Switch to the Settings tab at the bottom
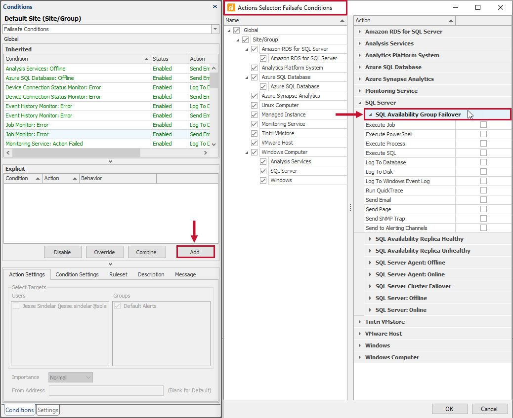 [48, 410]
